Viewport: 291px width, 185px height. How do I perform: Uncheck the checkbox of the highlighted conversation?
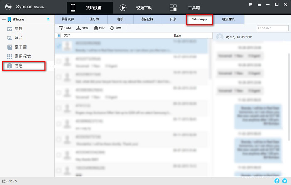(x=59, y=46)
